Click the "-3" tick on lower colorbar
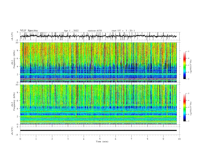The width and height of the screenshot is (202, 156). (188, 94)
